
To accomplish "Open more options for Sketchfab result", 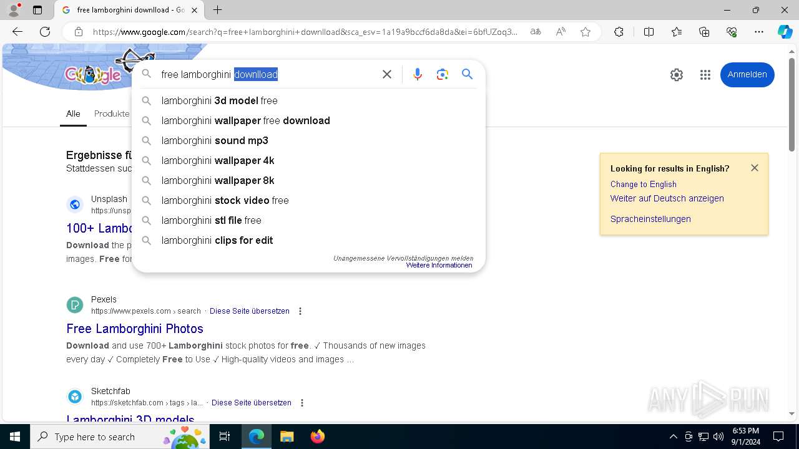I will 302,403.
